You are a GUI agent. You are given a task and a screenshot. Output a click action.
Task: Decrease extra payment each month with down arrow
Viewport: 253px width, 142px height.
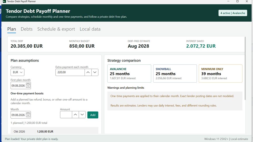[x=95, y=72]
